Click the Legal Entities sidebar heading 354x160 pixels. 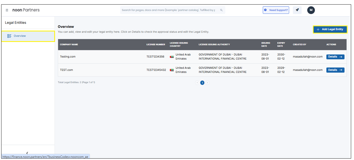[x=16, y=23]
